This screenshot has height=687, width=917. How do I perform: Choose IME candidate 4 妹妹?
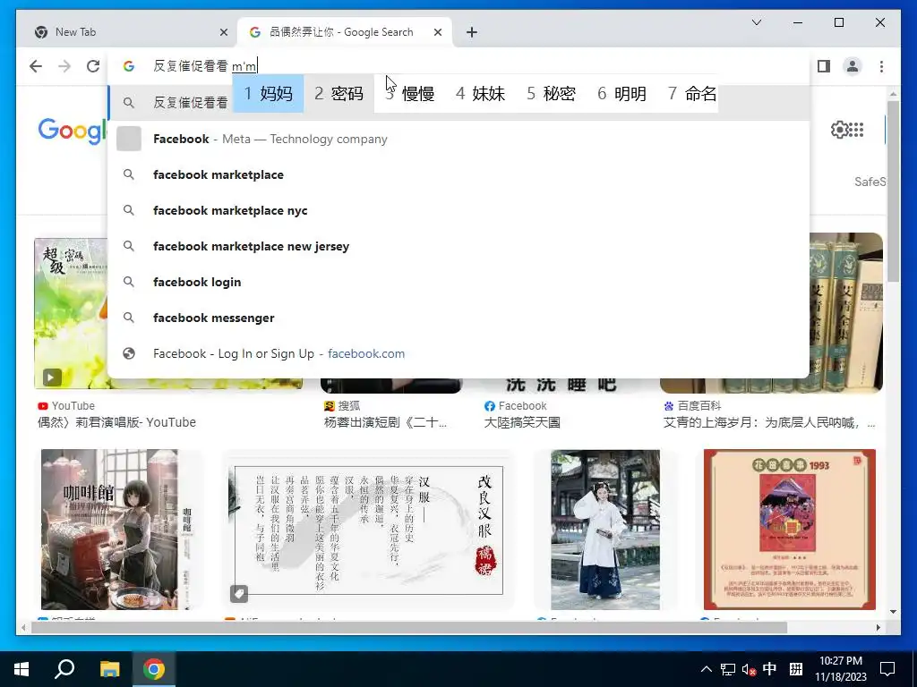pos(481,93)
